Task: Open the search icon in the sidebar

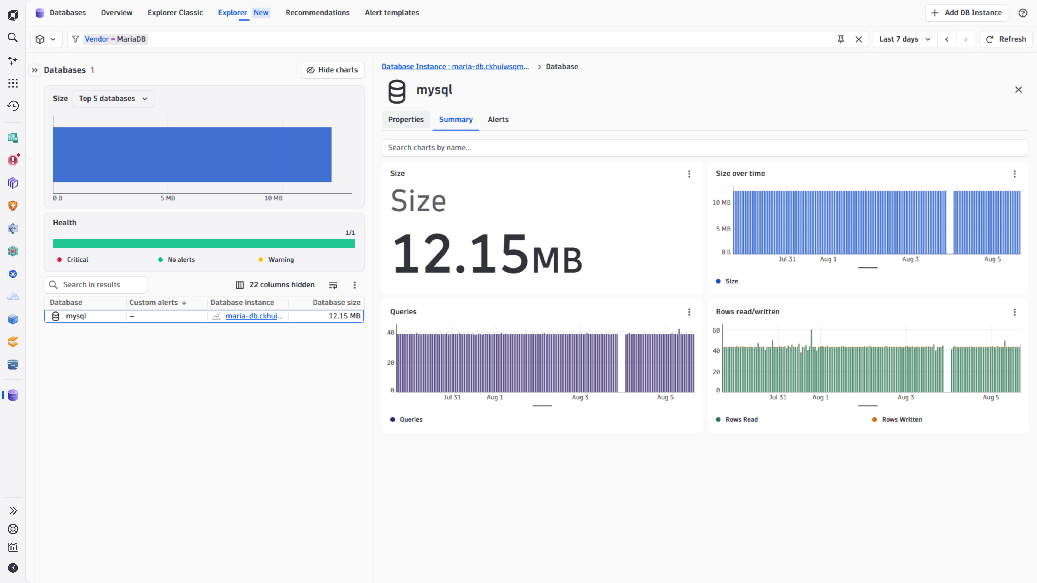Action: (13, 38)
